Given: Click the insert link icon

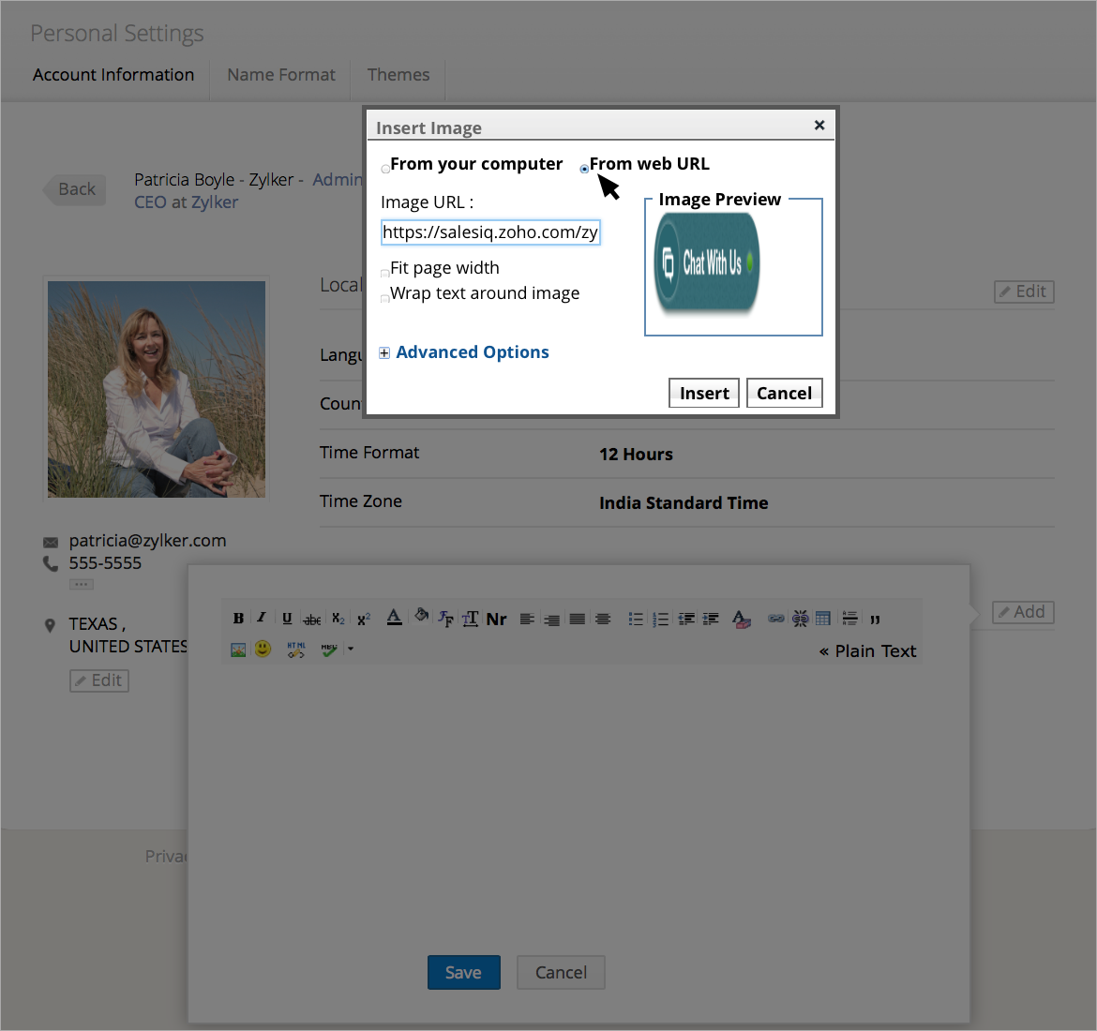Looking at the screenshot, I should click(775, 619).
